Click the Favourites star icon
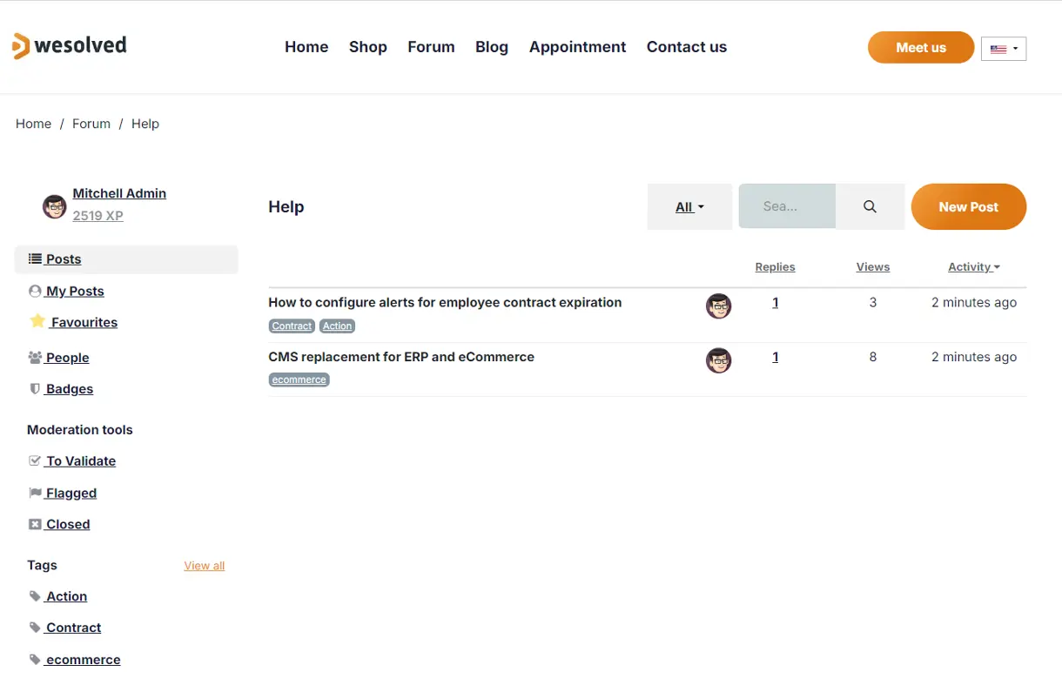Screen dimensions: 1062x685 37,321
